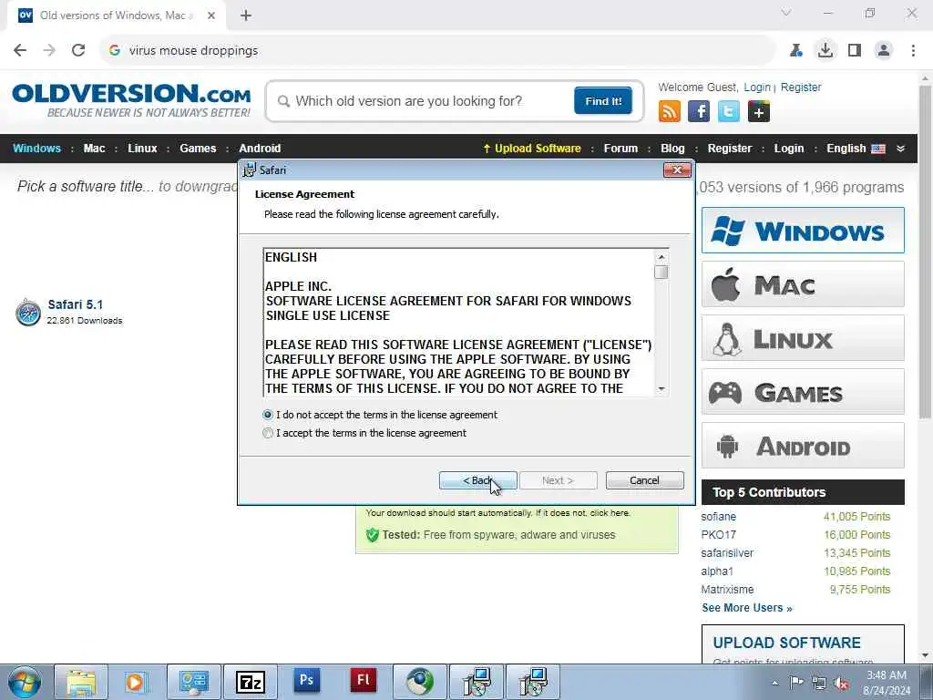Click the Find It! button
Screen dimensions: 933x700
[603, 100]
